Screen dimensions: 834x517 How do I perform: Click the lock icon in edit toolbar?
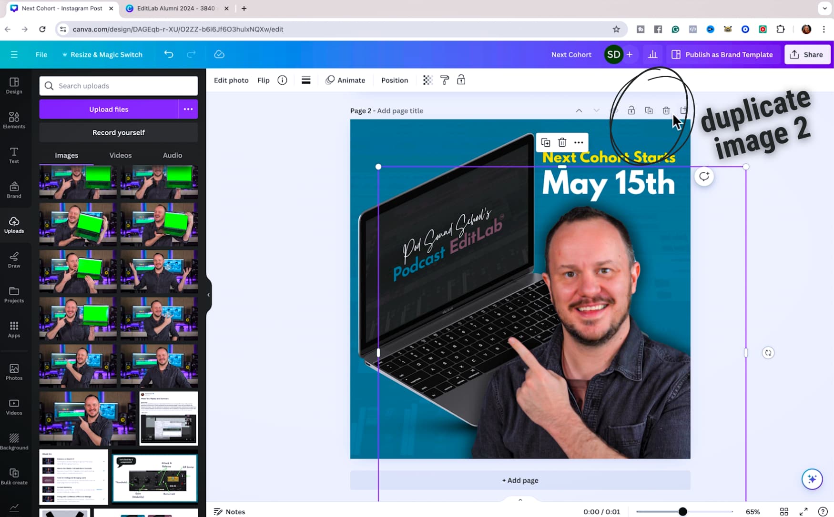[461, 80]
